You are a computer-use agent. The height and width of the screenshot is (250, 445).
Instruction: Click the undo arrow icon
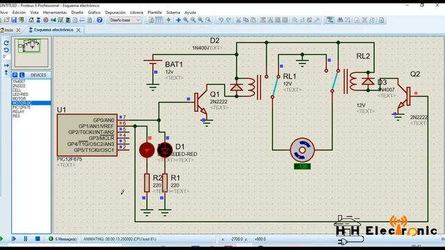click(x=221, y=20)
